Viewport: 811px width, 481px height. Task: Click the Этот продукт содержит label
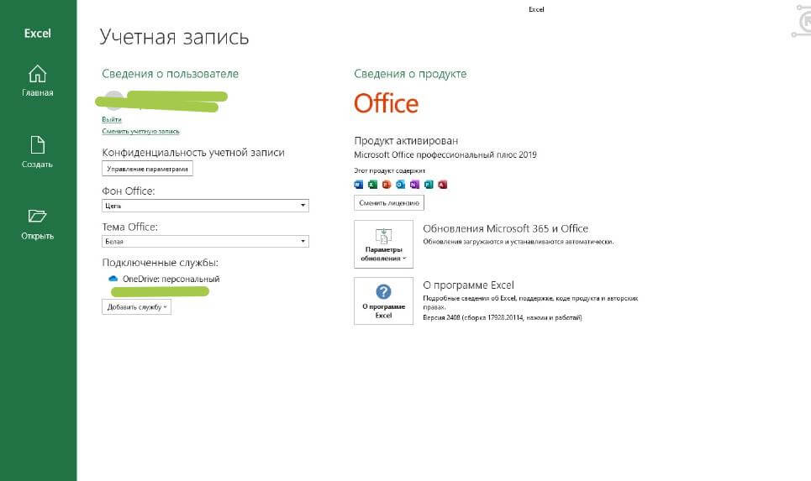tap(389, 170)
